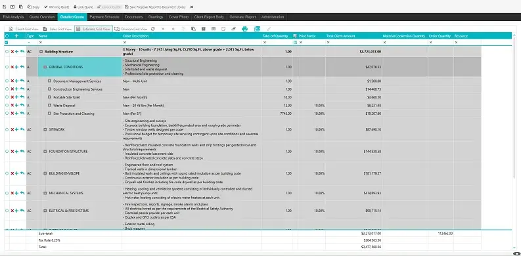This screenshot has width=521, height=256.
Task: Toggle the filter row checkbox
Action: [x=7, y=43]
